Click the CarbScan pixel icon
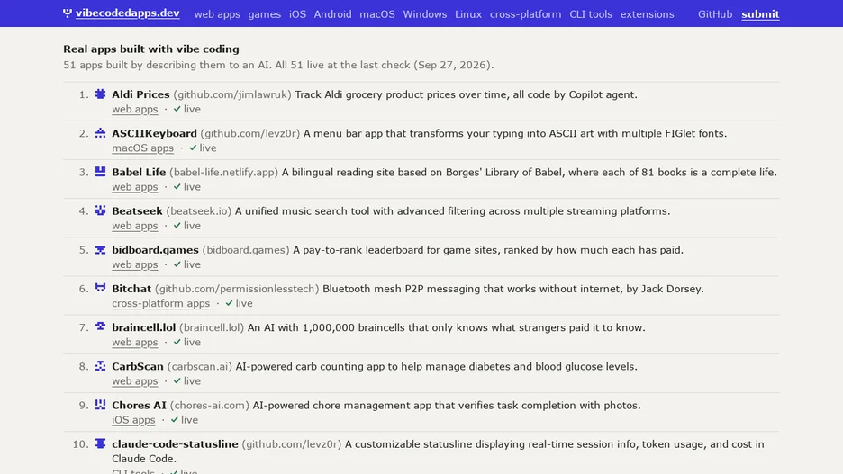Screen dimensions: 843x474 (x=101, y=365)
